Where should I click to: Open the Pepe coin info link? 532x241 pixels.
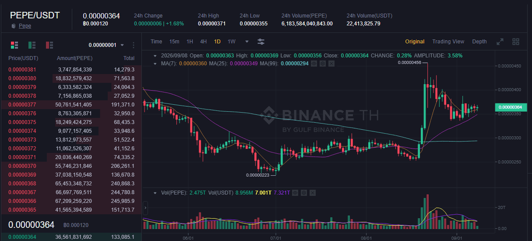click(25, 26)
